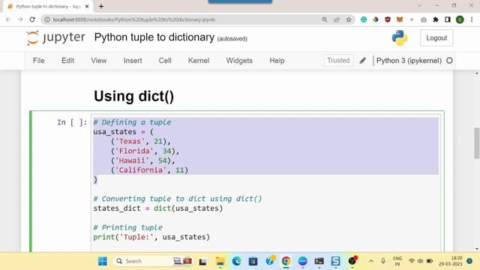Viewport: 480px width, 270px height.
Task: Toggle the browser side panel icon
Action: 448,19
